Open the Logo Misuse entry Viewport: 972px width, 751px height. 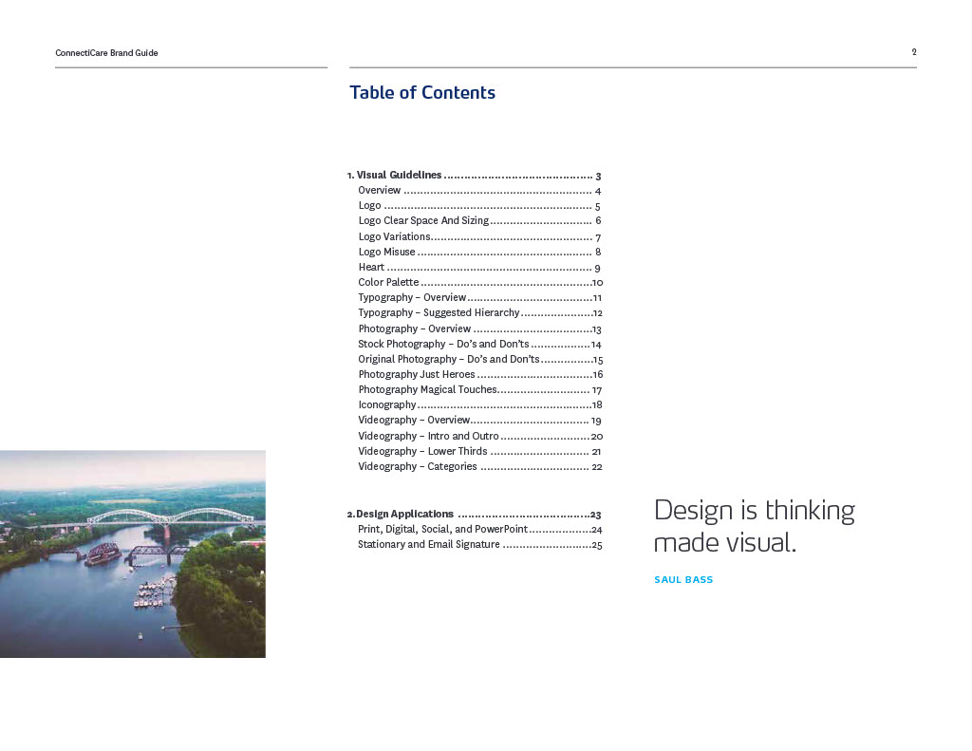point(386,252)
